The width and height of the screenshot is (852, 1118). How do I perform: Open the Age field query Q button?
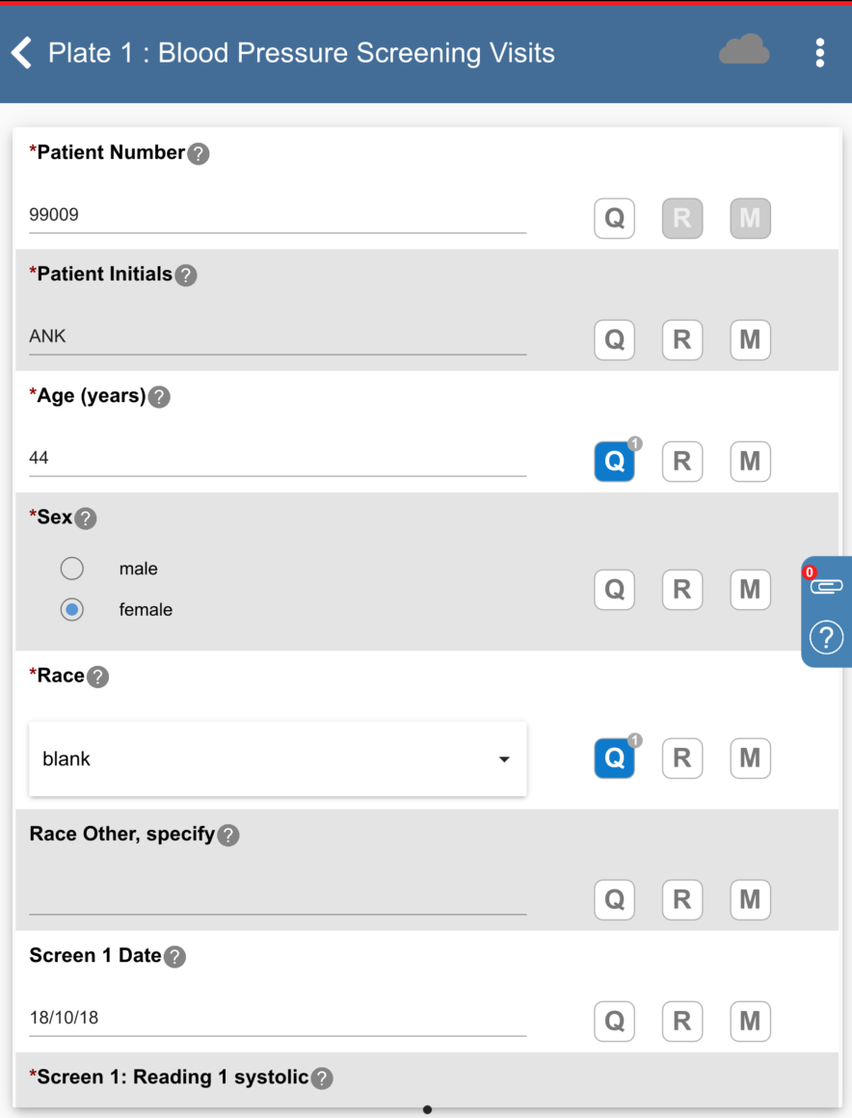pyautogui.click(x=614, y=462)
